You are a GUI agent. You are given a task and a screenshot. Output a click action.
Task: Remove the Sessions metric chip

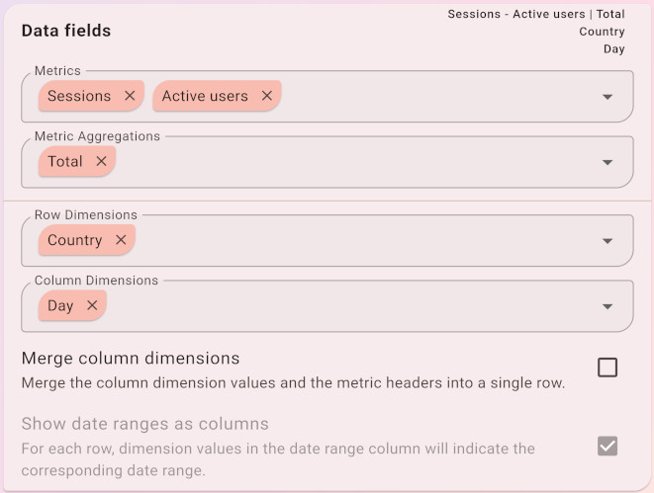pyautogui.click(x=130, y=96)
